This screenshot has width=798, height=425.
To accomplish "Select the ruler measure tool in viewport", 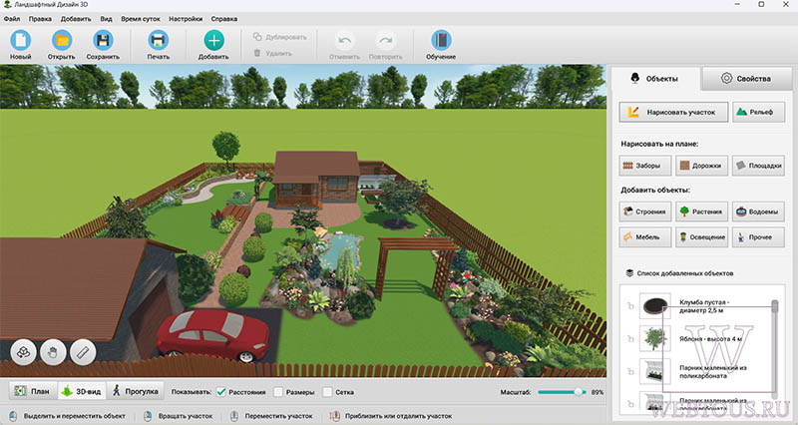I will 83,352.
